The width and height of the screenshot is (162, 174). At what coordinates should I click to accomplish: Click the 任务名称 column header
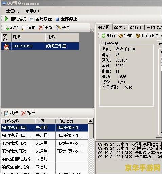[x=18, y=121]
